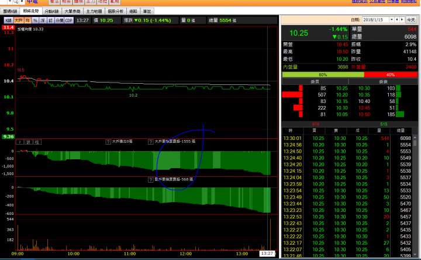Click the magnifier search icon at top left
Viewport: 421px width, 260px height.
16,2
